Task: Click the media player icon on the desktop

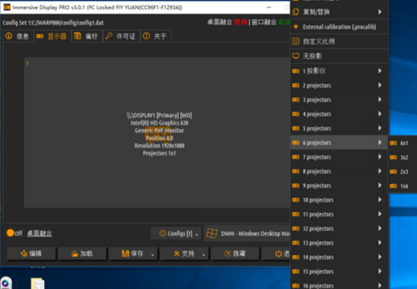Action: coord(5,283)
